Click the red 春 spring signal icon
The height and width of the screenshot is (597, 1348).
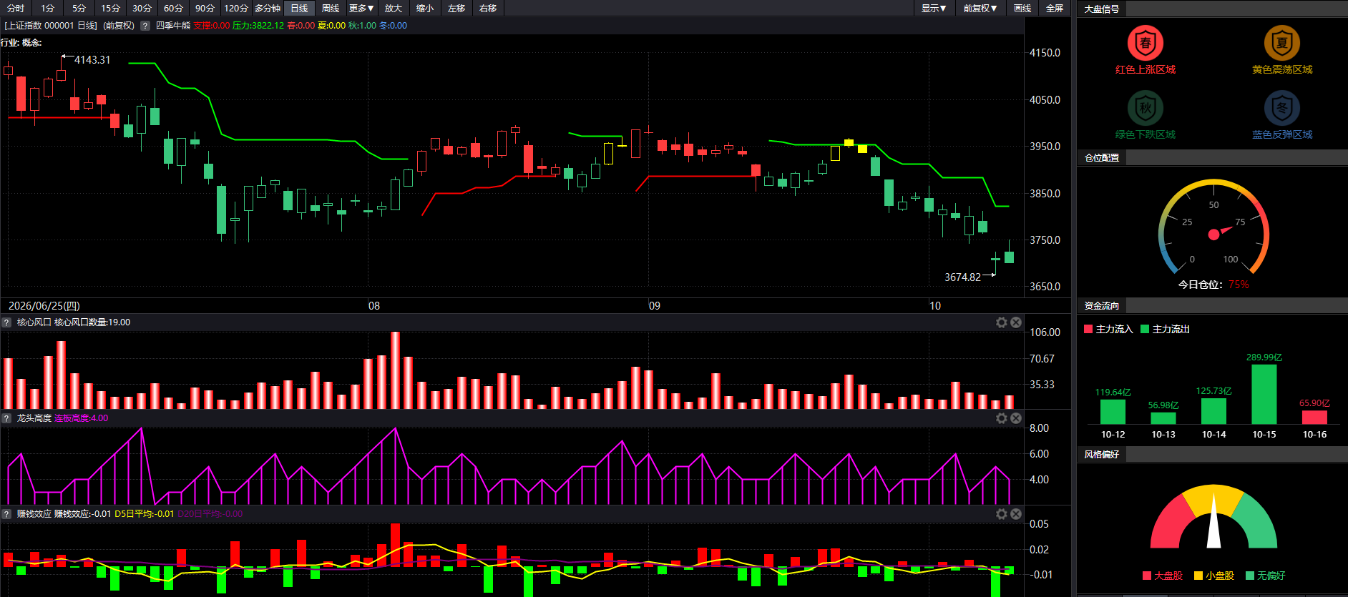tap(1146, 43)
